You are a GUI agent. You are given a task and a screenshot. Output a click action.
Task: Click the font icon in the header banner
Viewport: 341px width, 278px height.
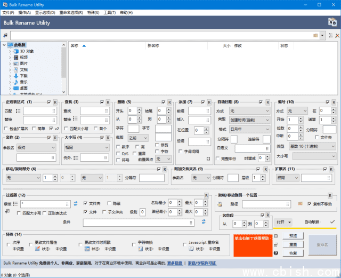click(x=331, y=22)
